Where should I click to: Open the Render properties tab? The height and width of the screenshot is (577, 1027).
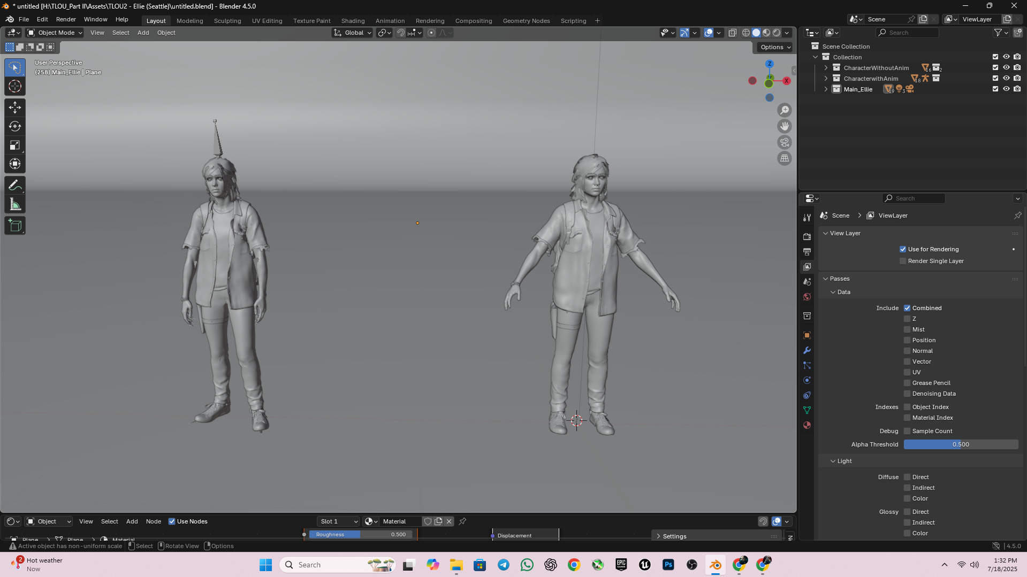807,236
